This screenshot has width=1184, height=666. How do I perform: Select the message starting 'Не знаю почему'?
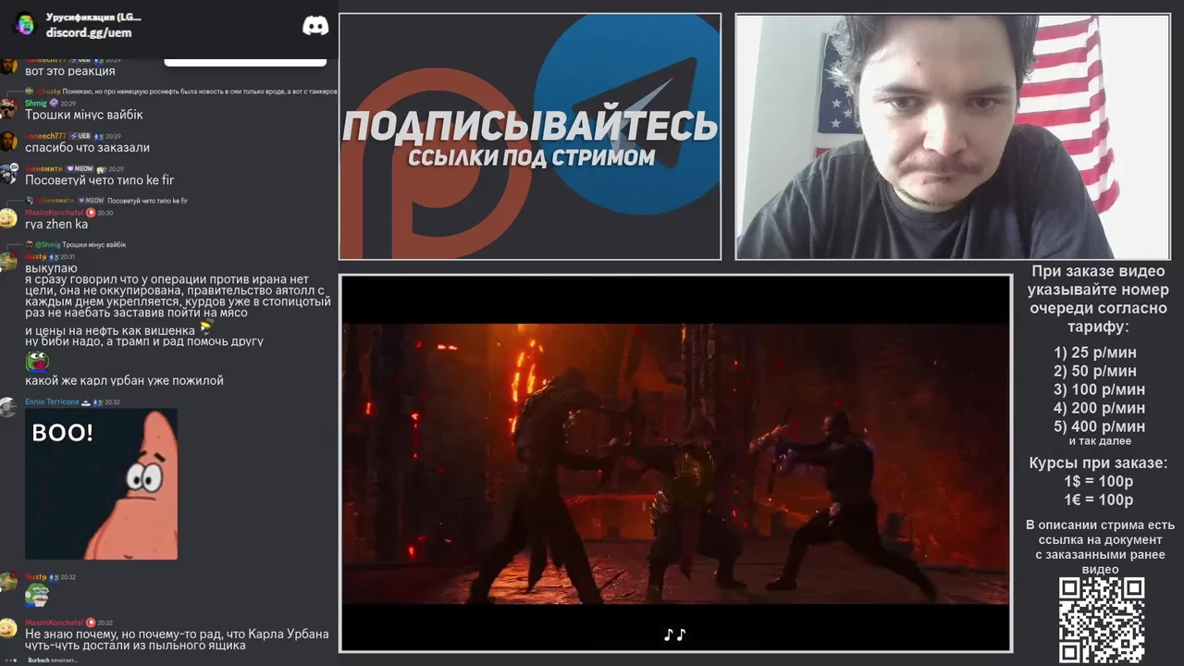click(x=177, y=639)
